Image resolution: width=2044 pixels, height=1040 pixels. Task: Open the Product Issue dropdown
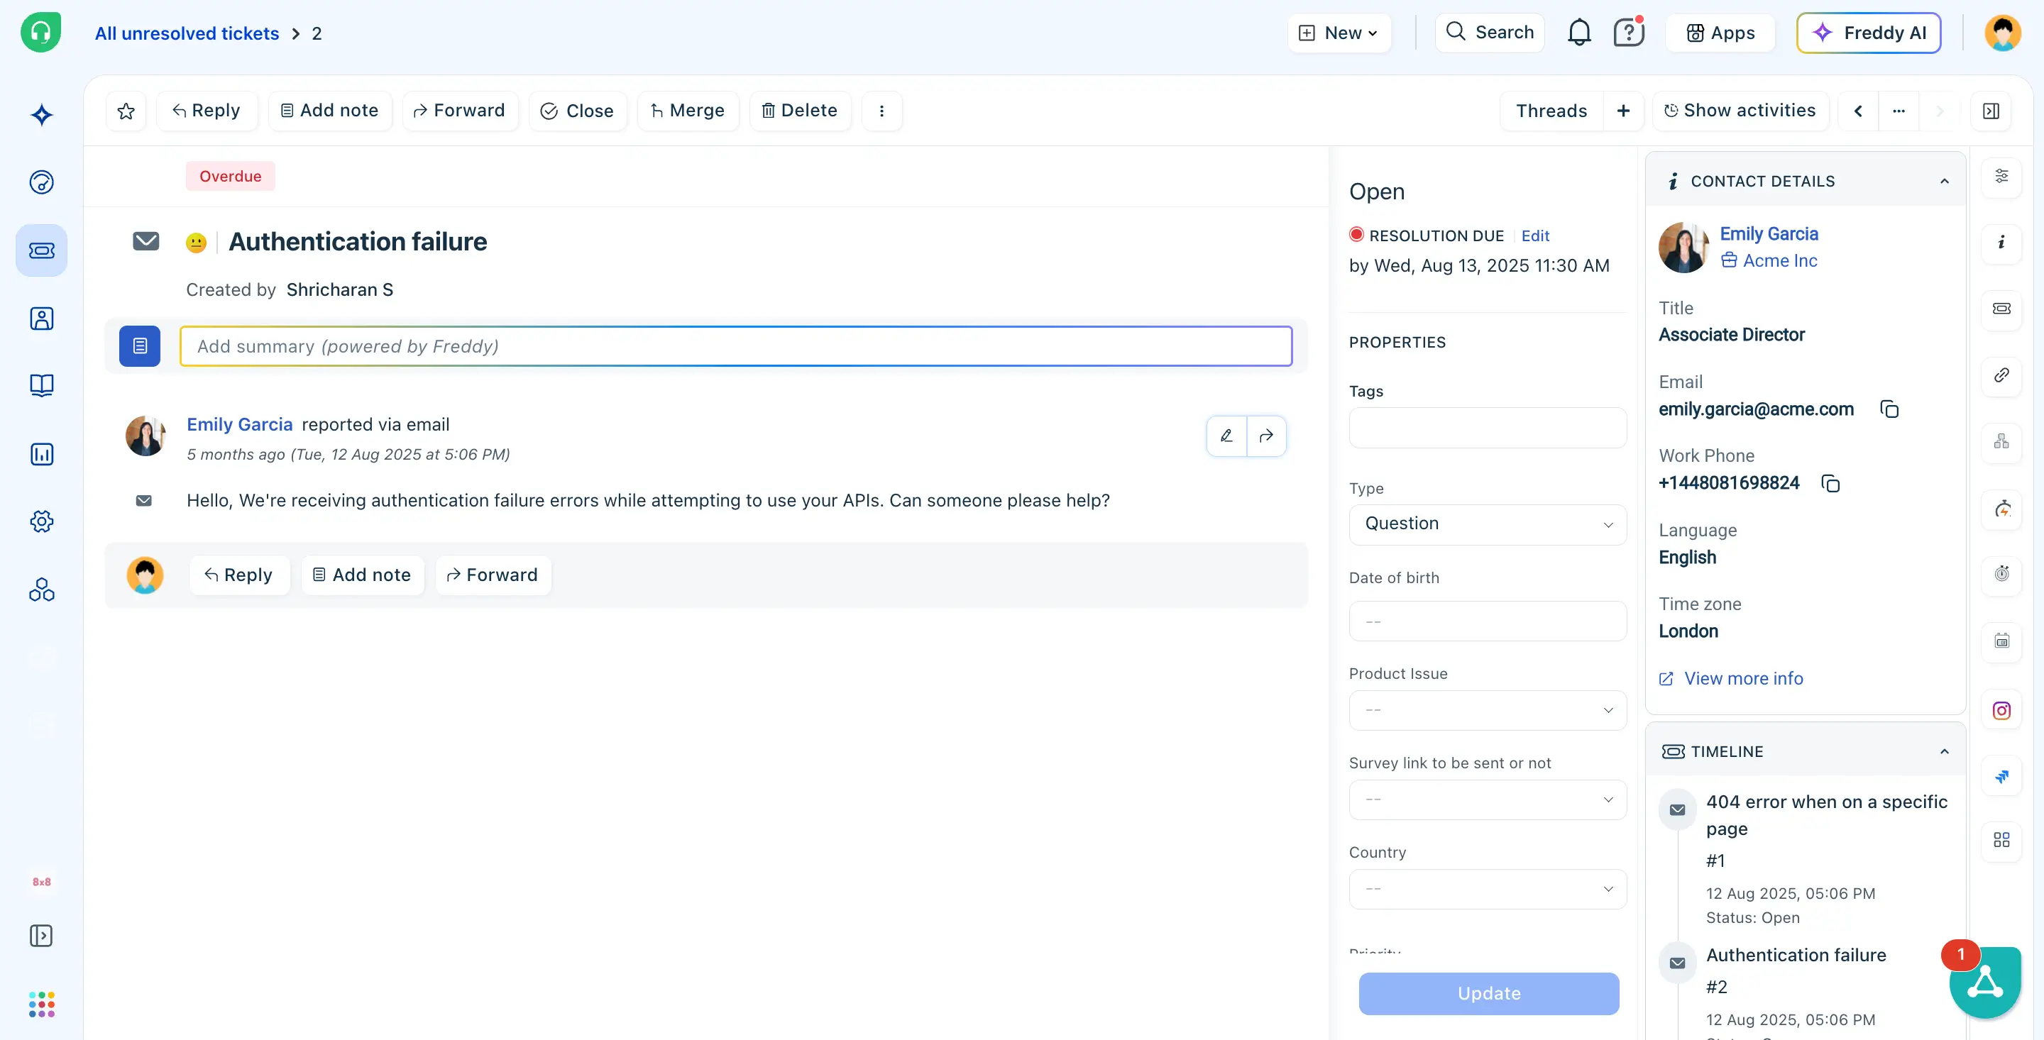(x=1487, y=710)
